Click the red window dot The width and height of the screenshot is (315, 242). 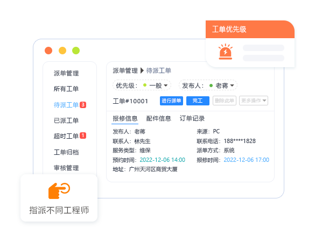tap(48, 51)
